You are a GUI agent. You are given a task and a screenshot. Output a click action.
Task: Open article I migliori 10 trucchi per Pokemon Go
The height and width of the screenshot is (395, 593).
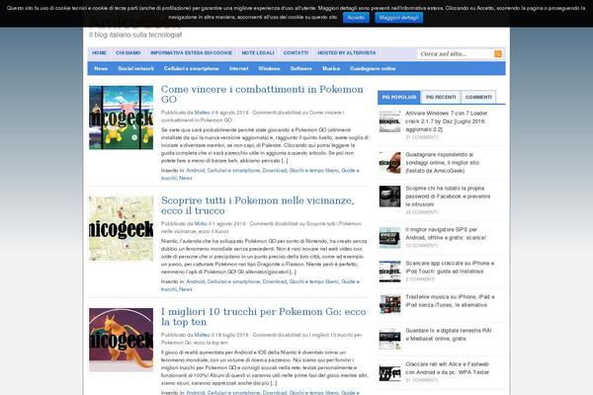[x=264, y=317]
